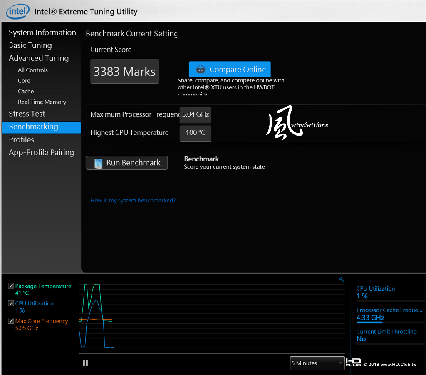Open Basic Tuning section
Image resolution: width=426 pixels, height=375 pixels.
click(30, 45)
